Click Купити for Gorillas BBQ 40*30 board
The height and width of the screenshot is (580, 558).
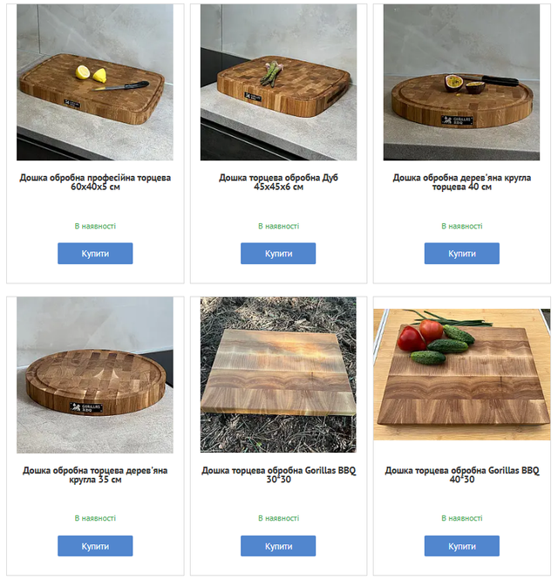(x=462, y=546)
